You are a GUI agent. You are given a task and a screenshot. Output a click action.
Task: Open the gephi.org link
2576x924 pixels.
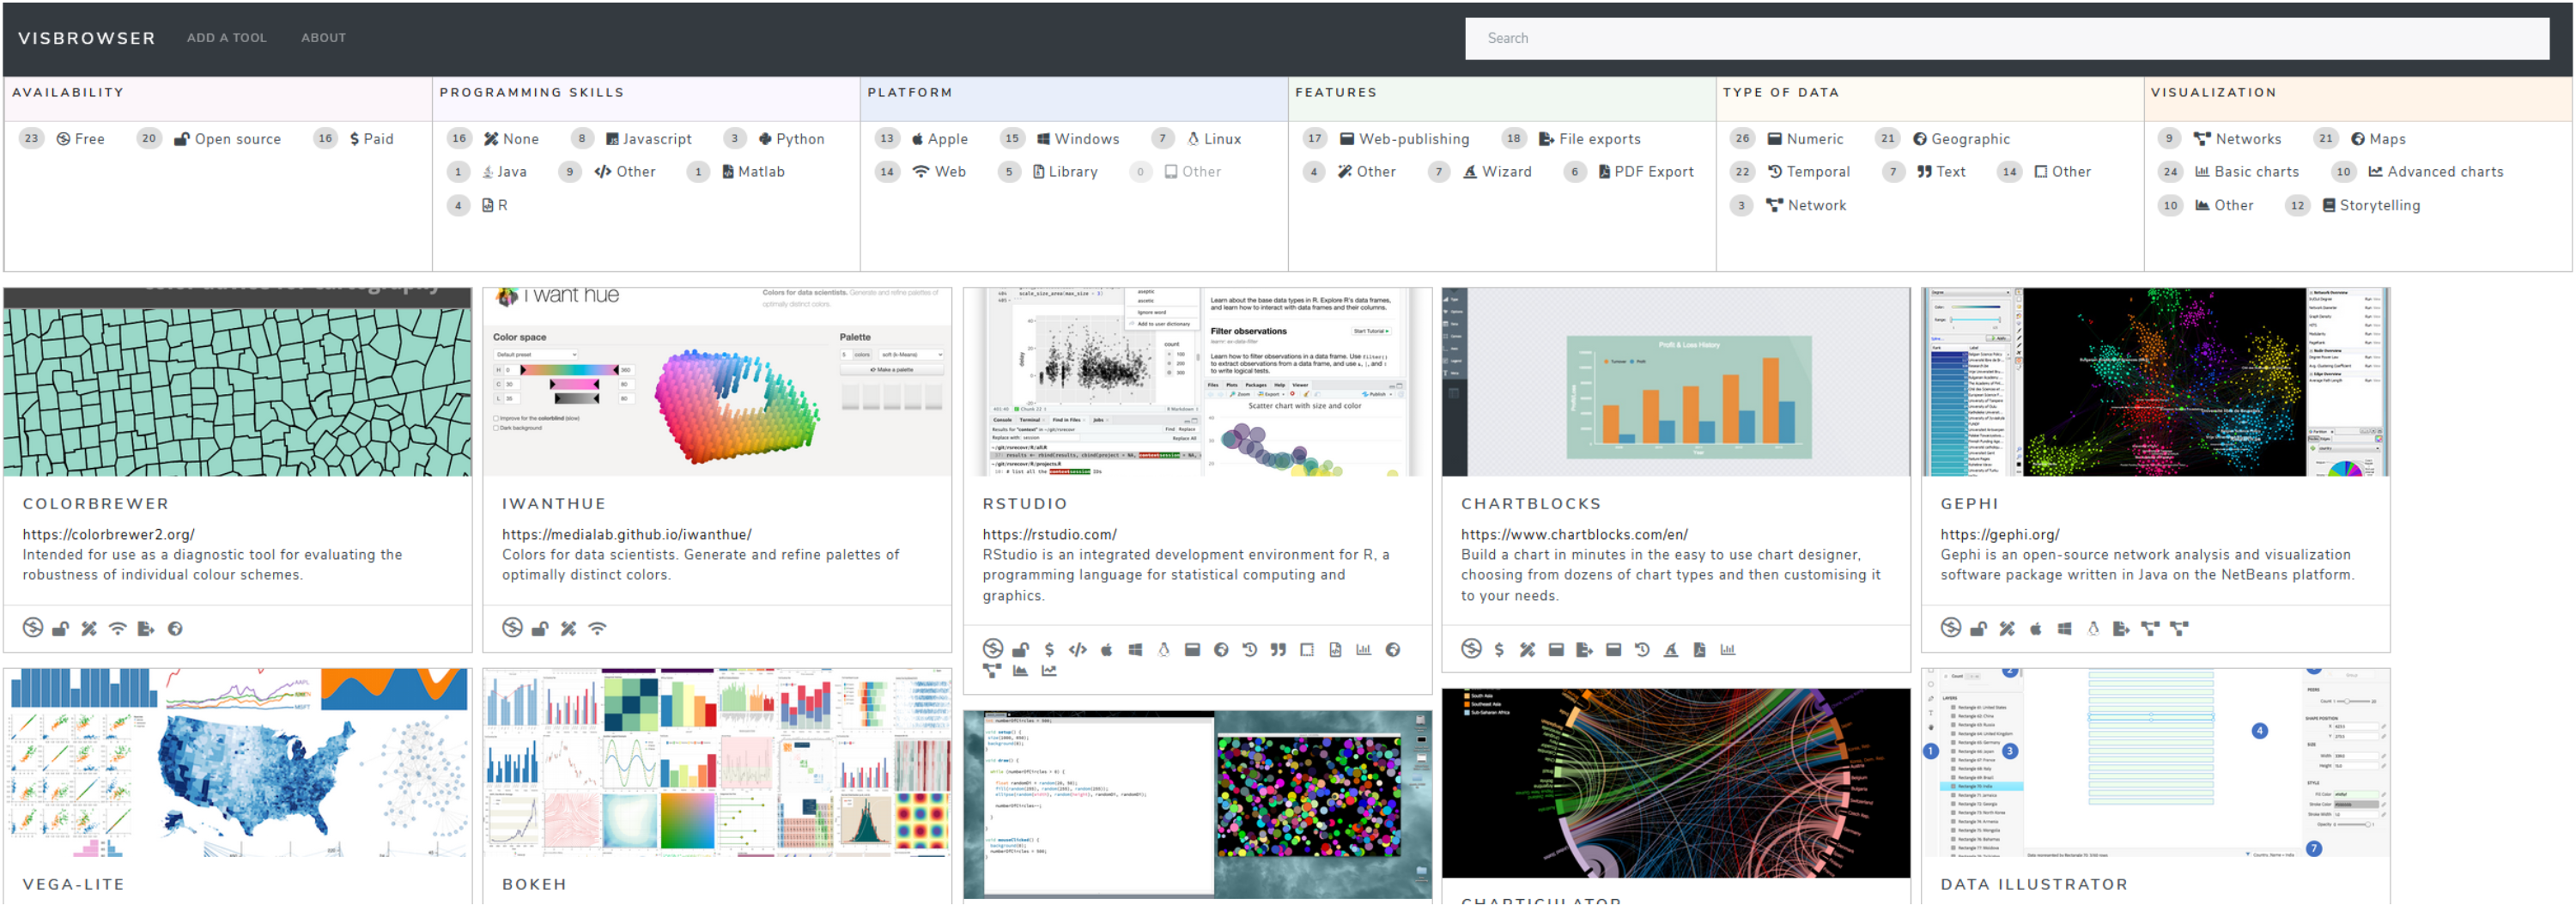(2000, 535)
